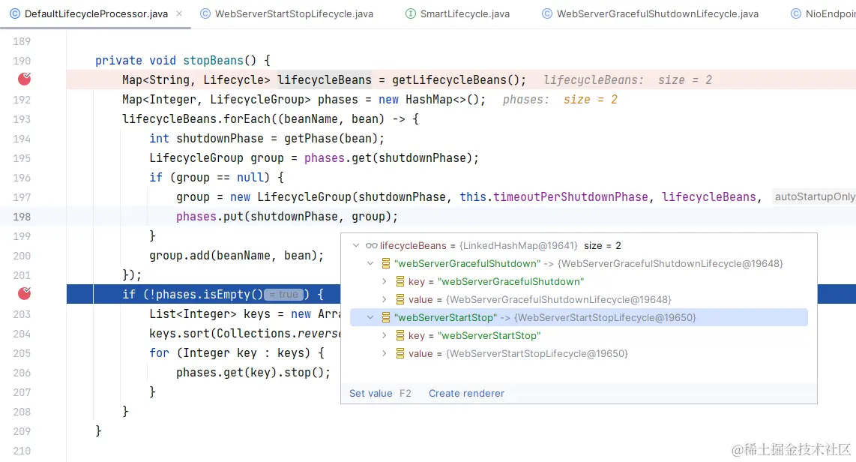The width and height of the screenshot is (856, 462).
Task: Expand value WebServerGracefulShutdownLifecycle@19648 node
Action: (385, 300)
